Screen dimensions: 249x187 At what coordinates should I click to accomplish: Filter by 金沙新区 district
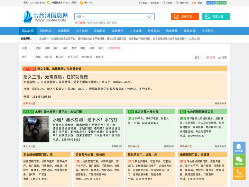[87, 57]
